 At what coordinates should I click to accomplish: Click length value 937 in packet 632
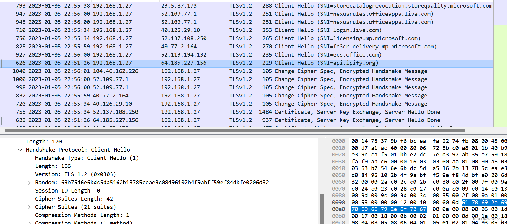(x=267, y=120)
